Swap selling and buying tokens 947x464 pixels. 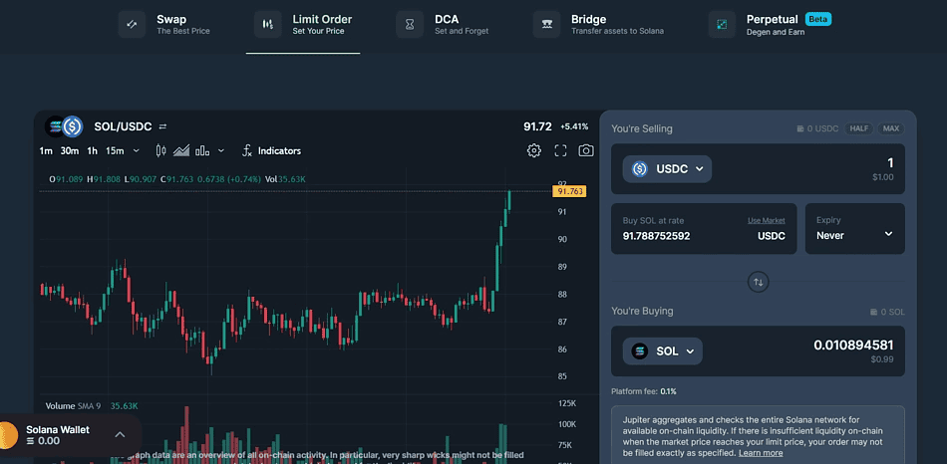(x=758, y=282)
